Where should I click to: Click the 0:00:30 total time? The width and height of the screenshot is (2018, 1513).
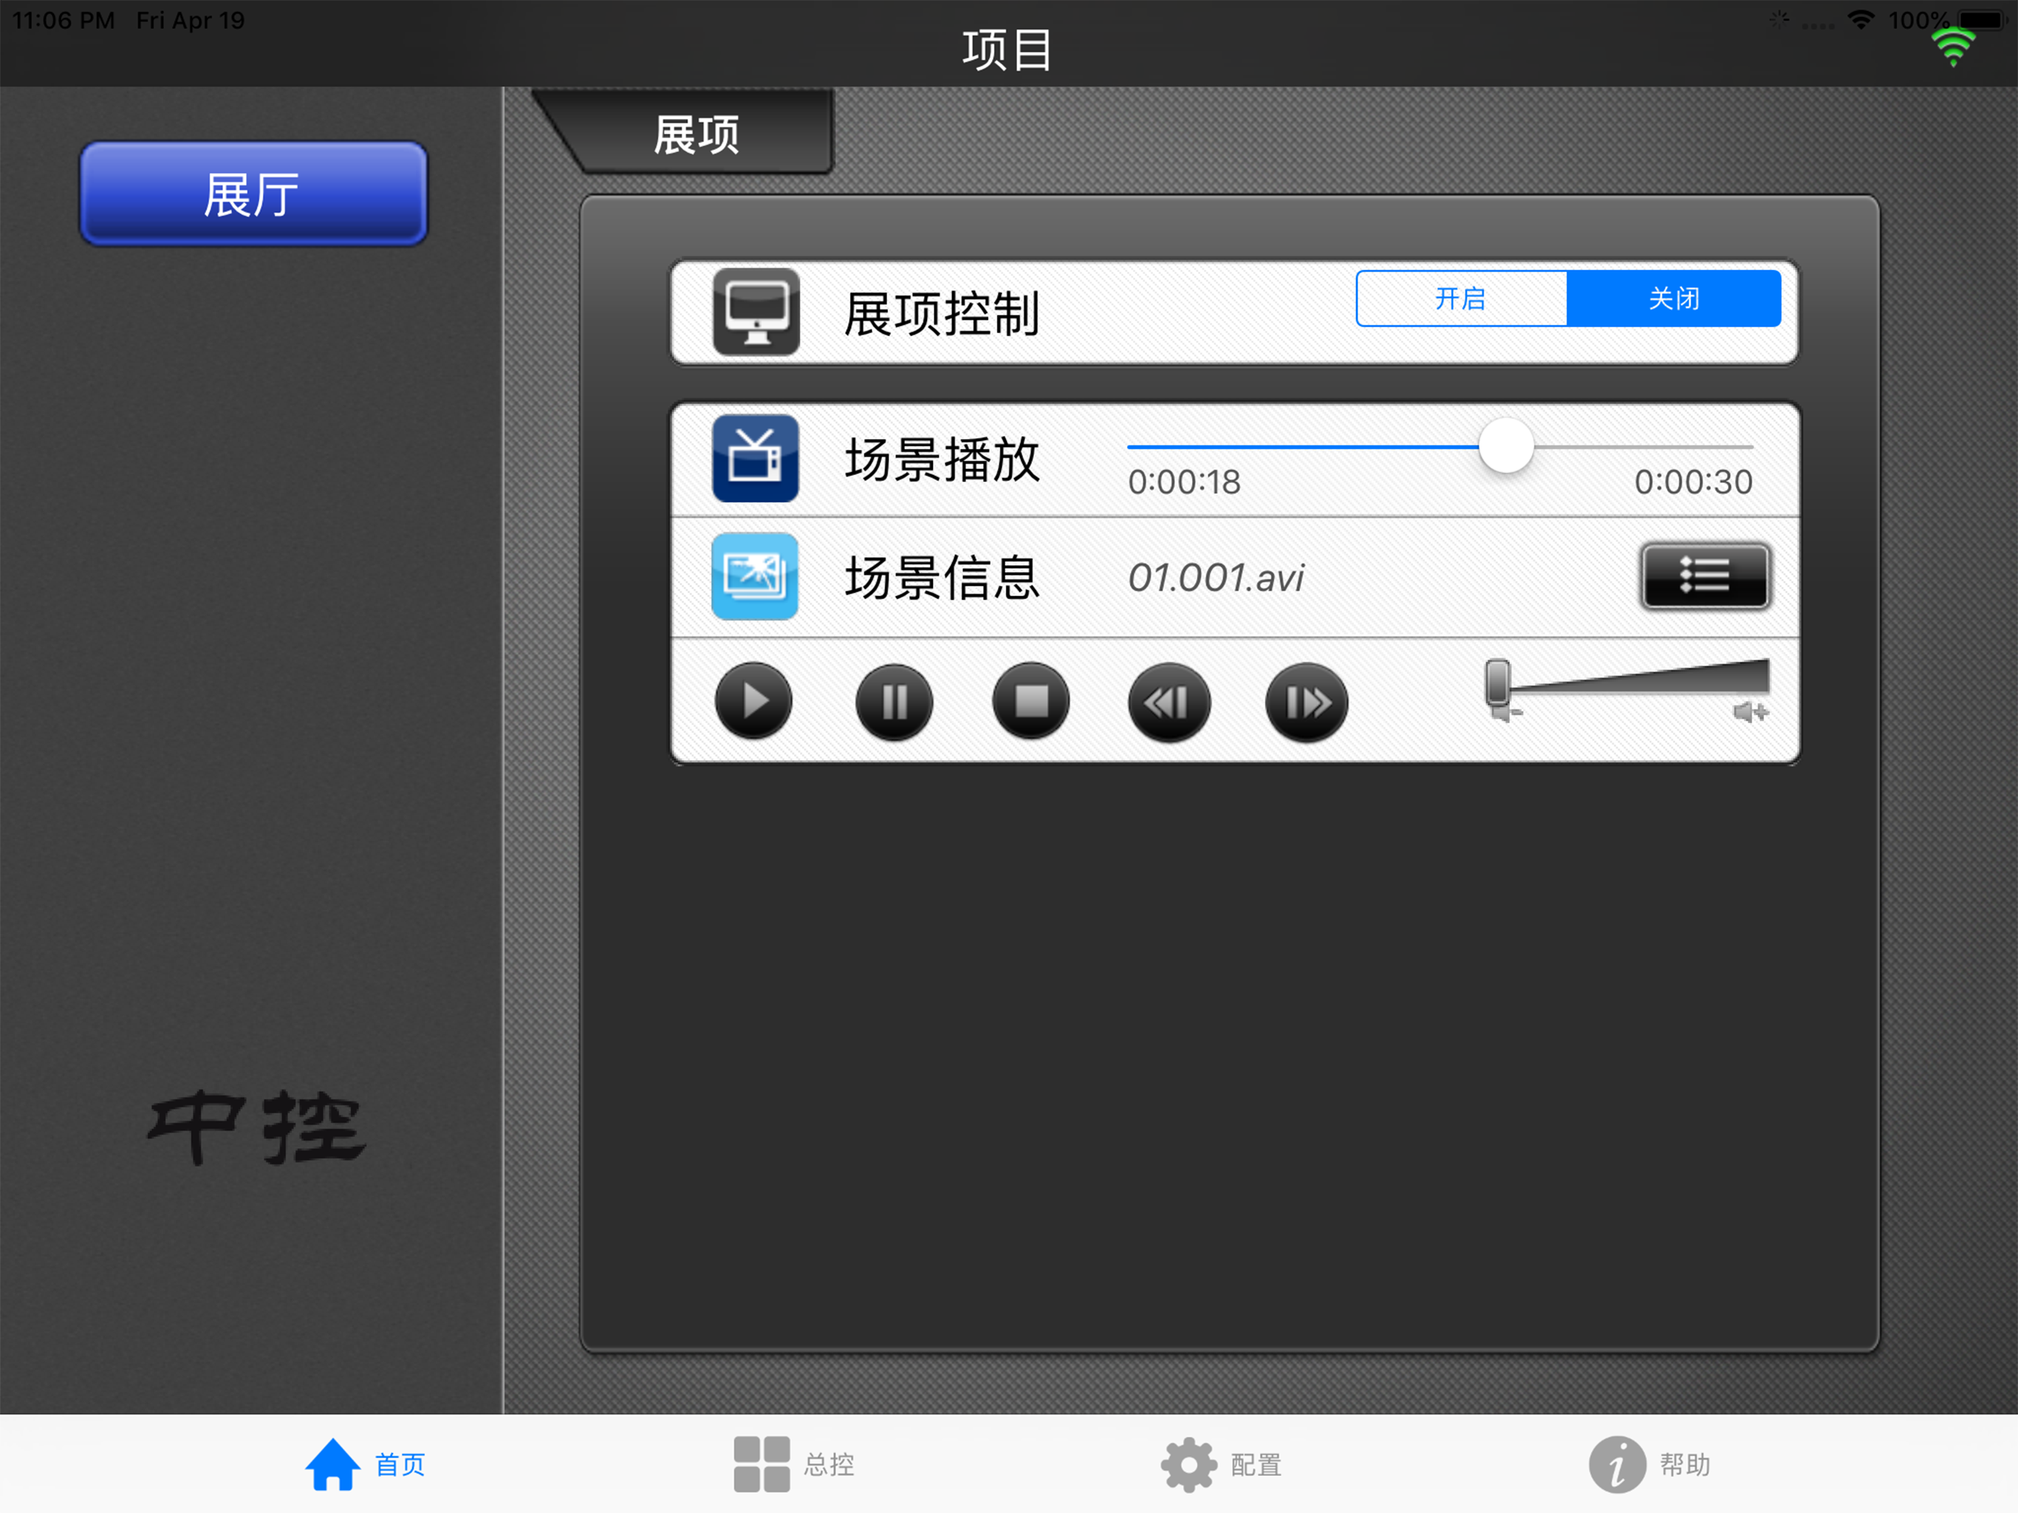tap(1694, 482)
